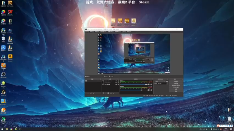Click Start Streaming (开始推流) button
Viewport: 234px width, 131px height.
point(176,82)
